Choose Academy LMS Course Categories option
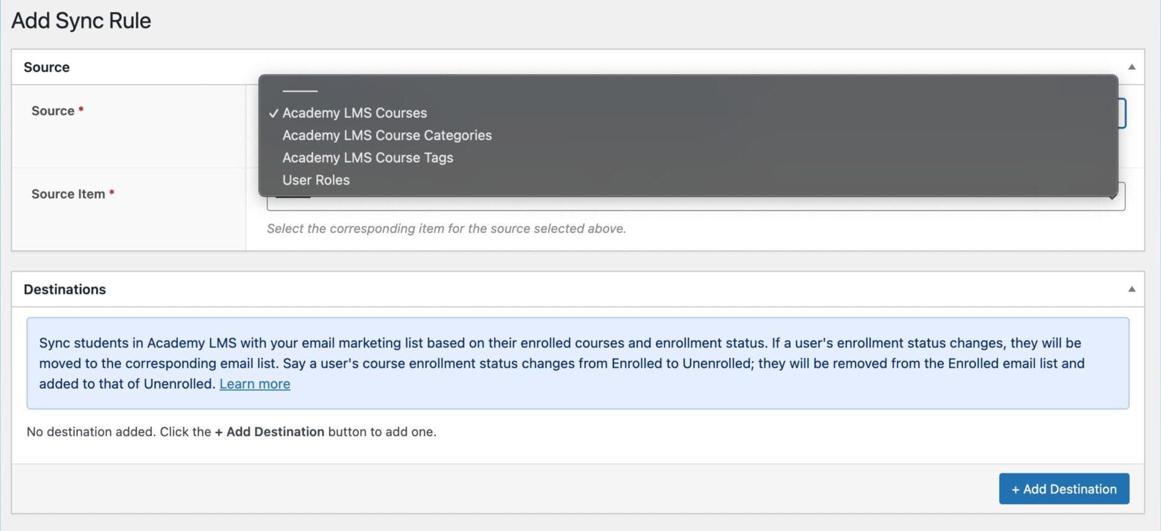Screen dimensions: 1161x531 tap(688, 135)
